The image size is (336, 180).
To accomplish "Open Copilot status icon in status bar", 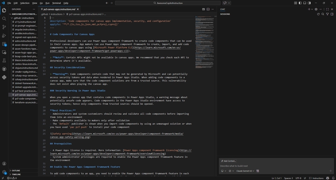I will [328, 178].
